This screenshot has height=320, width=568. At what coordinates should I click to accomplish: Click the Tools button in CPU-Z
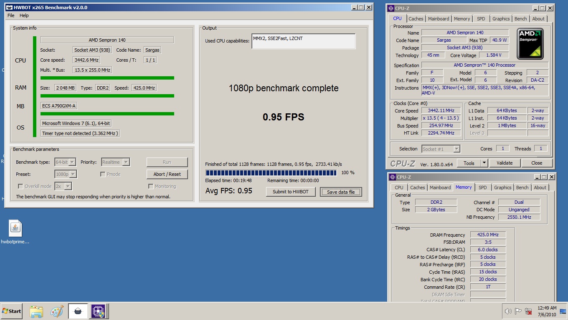(x=469, y=163)
